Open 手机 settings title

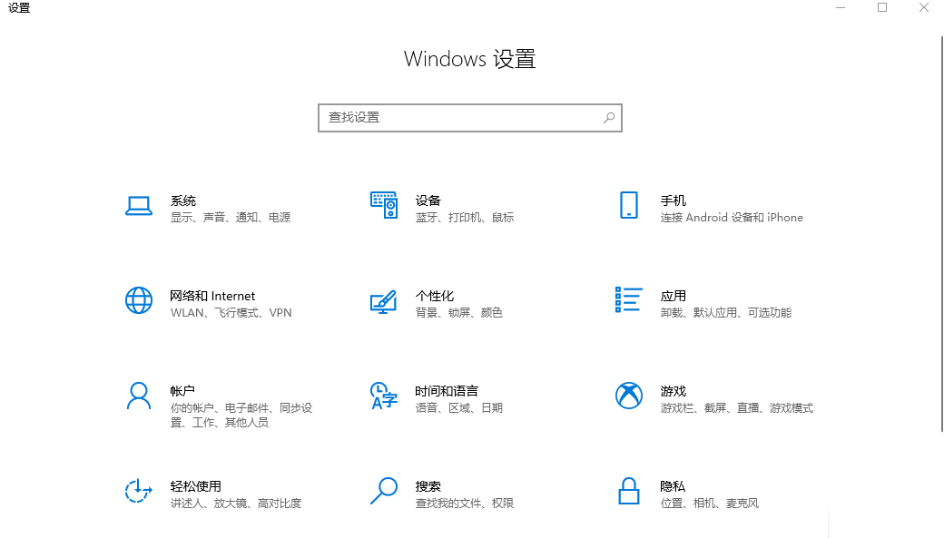click(x=674, y=201)
